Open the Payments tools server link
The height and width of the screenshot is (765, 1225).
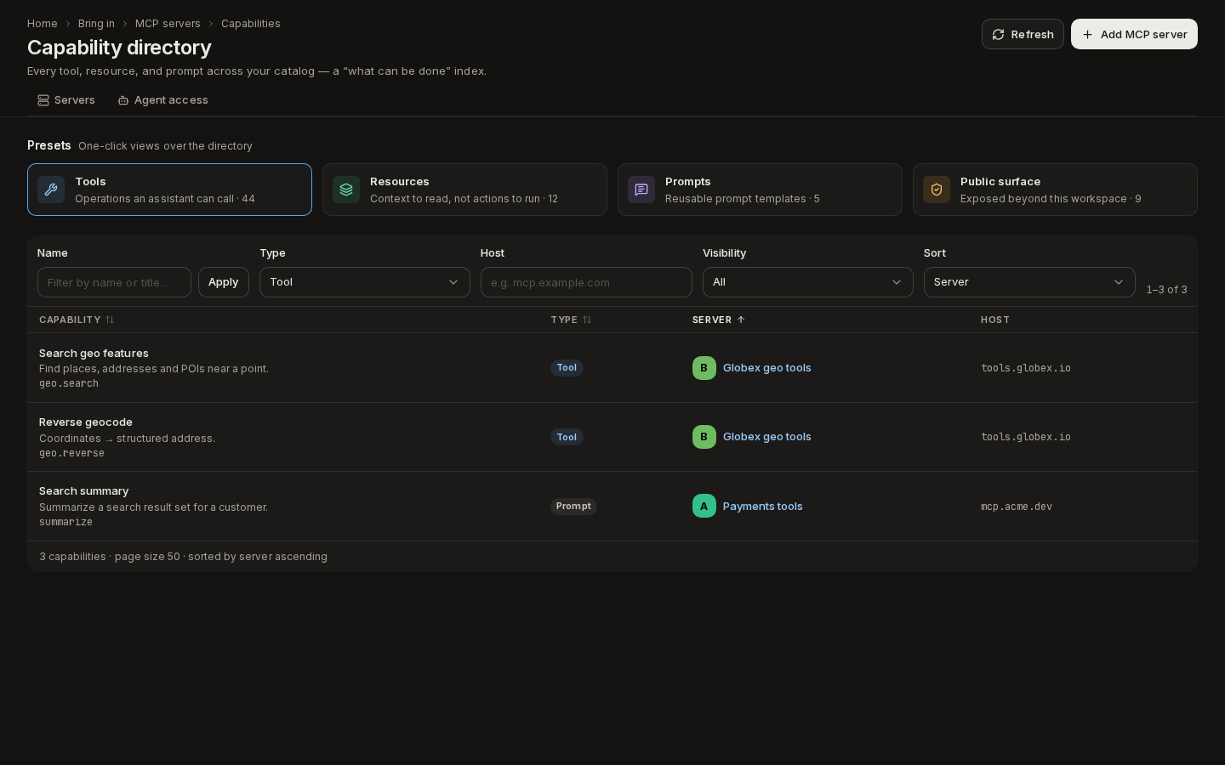(x=763, y=507)
